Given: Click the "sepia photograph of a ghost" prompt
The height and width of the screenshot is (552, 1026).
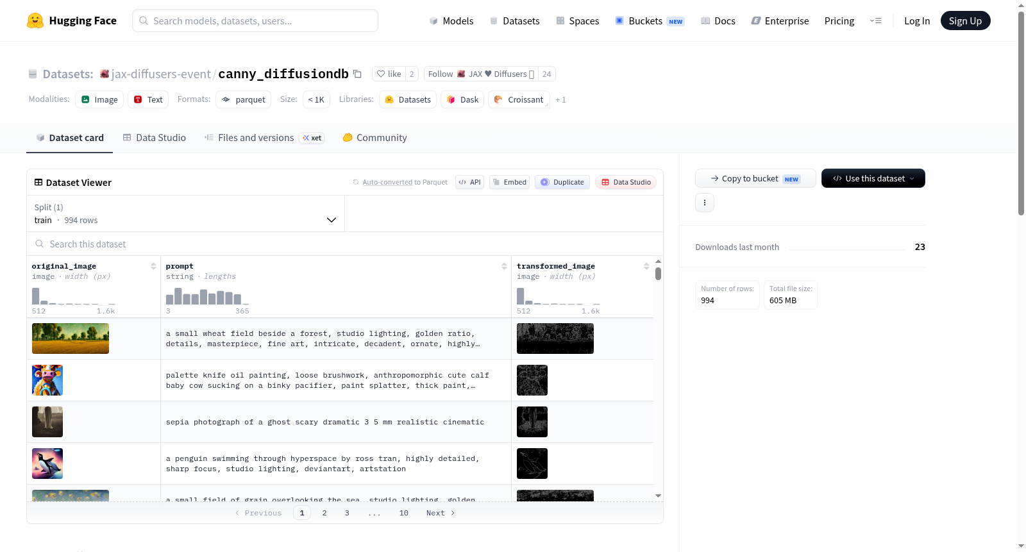Looking at the screenshot, I should (325, 422).
